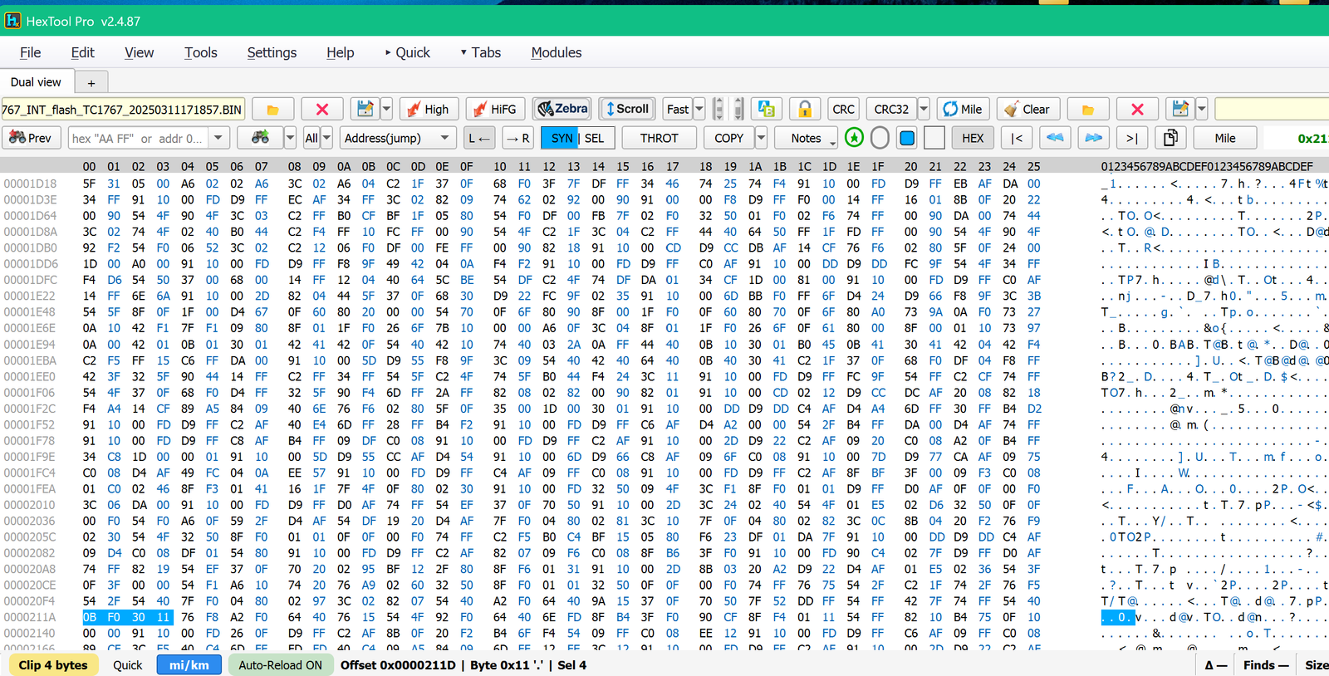Click red X next to left file path

pos(322,109)
